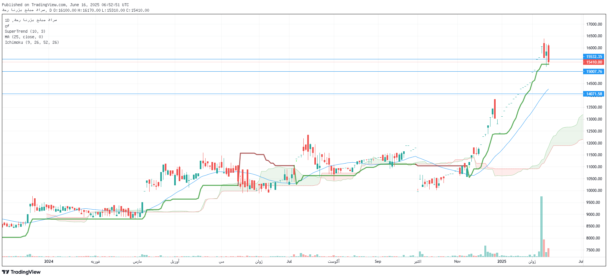Open the Published on TradingView.com header text
This screenshot has height=278, width=608.
(65, 5)
